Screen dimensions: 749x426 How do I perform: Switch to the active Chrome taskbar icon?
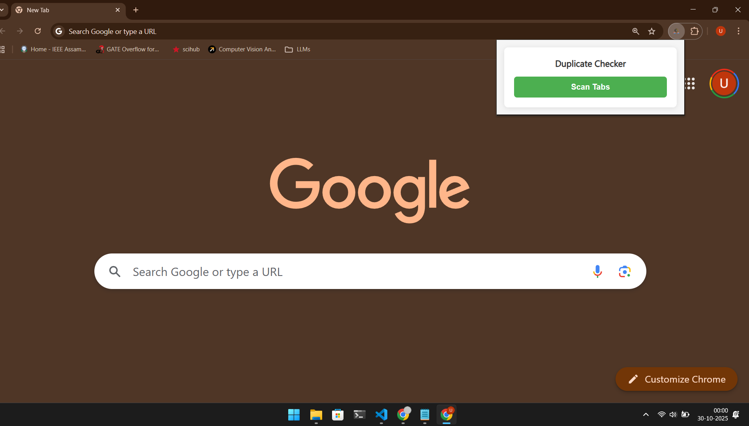(x=447, y=415)
